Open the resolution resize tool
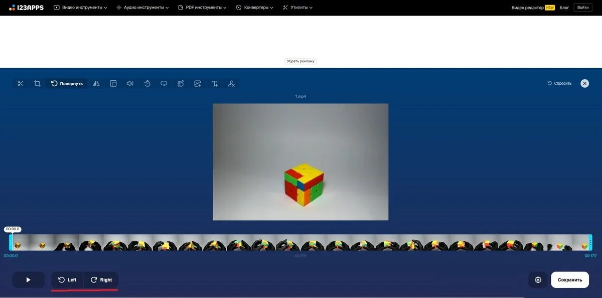This screenshot has height=298, width=602. [113, 83]
